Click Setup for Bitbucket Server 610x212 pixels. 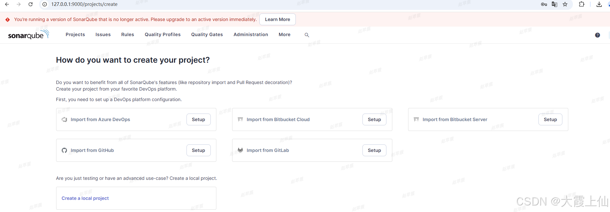coord(550,119)
